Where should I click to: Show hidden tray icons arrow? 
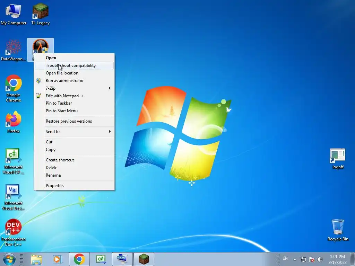(295, 259)
